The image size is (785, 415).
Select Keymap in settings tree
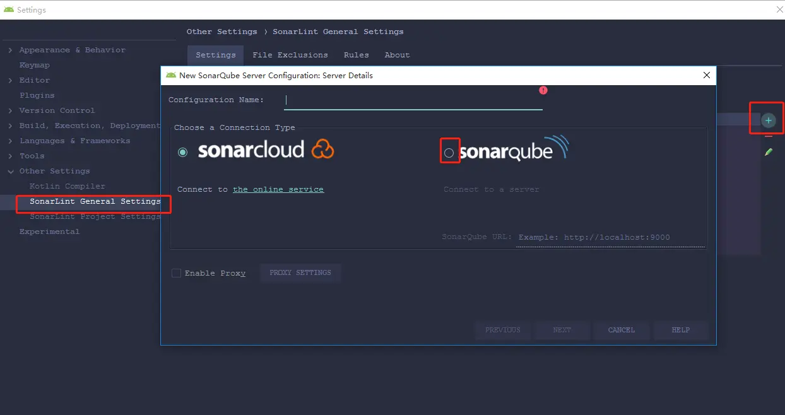point(35,65)
